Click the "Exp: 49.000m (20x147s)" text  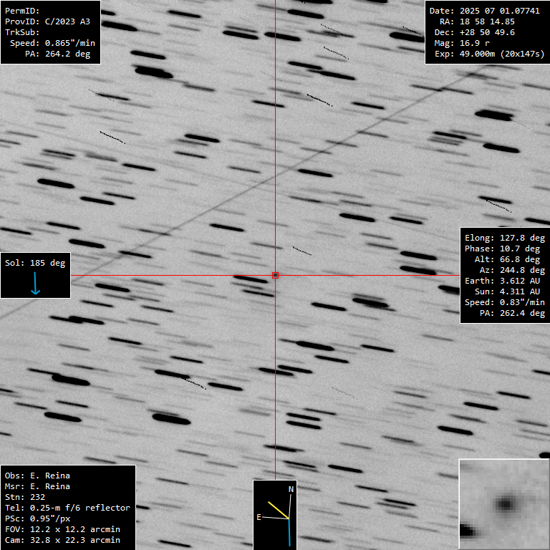click(489, 54)
